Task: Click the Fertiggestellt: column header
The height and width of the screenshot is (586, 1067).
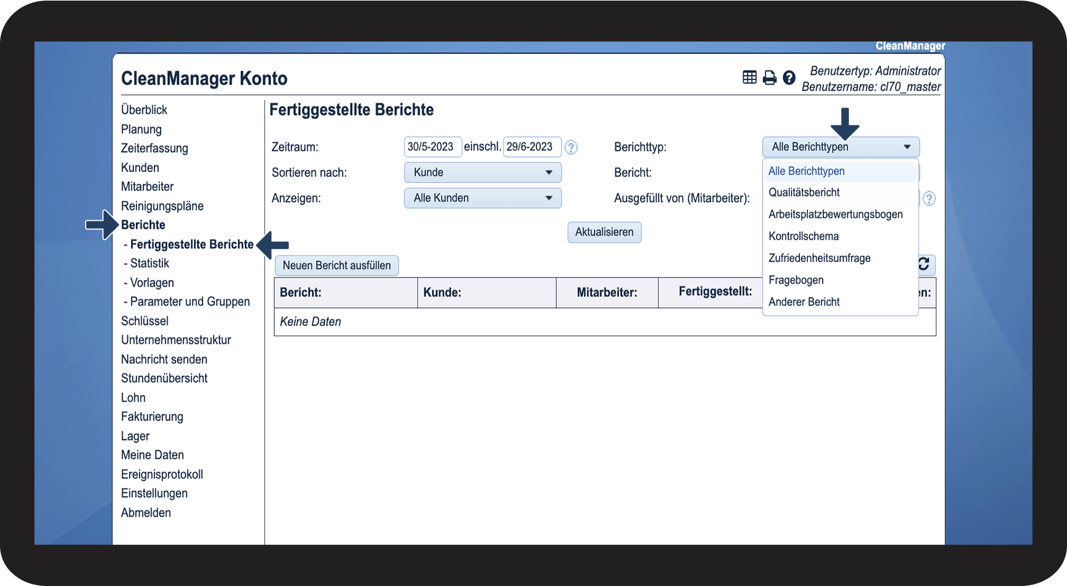Action: (716, 292)
